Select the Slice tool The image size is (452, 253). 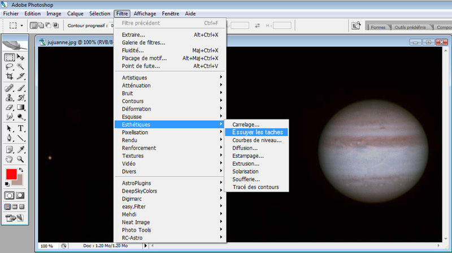(x=20, y=76)
